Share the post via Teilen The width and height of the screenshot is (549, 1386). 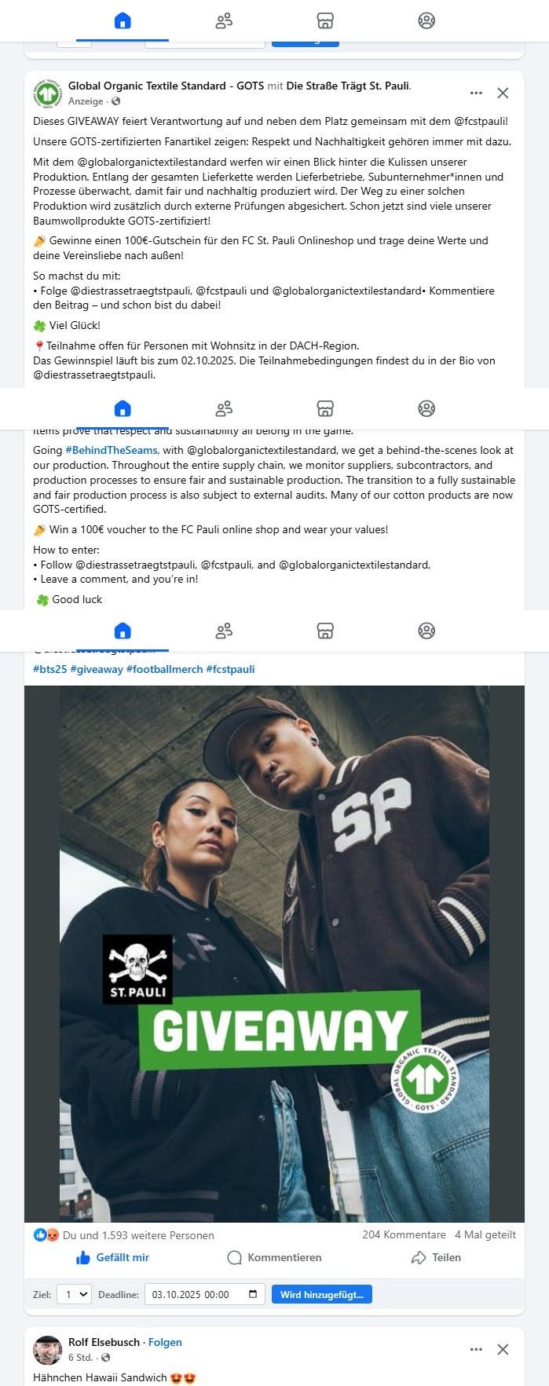437,1257
